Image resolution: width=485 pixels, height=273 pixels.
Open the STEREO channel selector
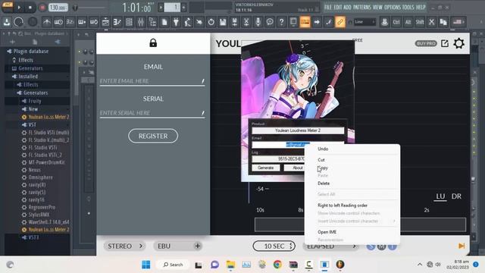(124, 246)
